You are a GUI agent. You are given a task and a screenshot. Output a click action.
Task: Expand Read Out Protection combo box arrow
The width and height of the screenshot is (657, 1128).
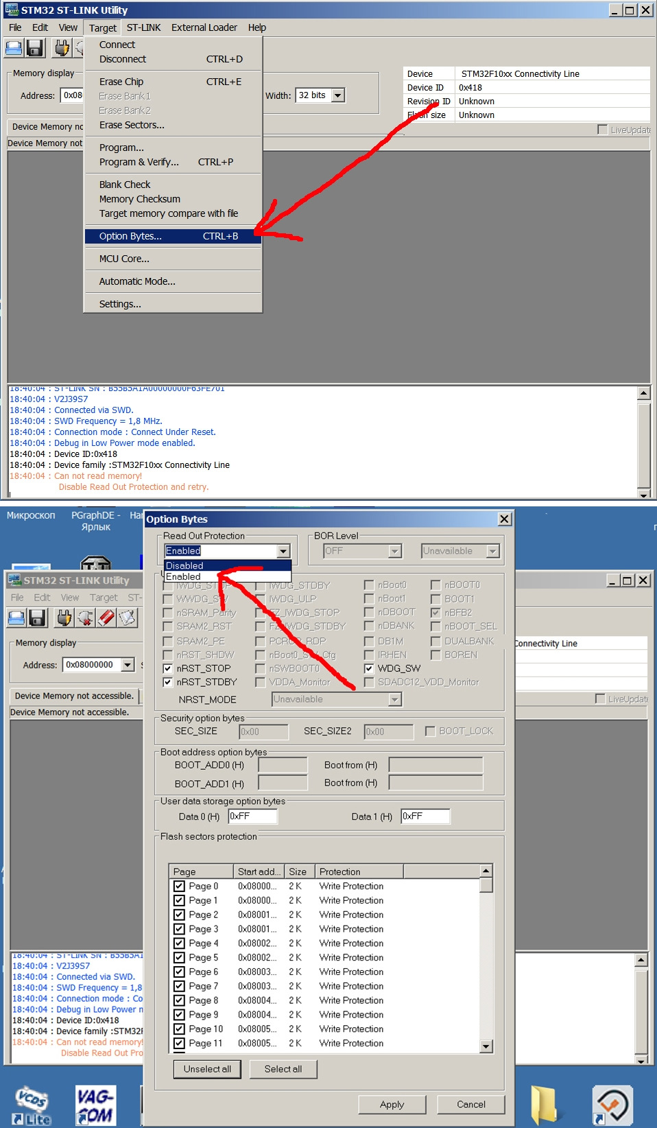[284, 551]
